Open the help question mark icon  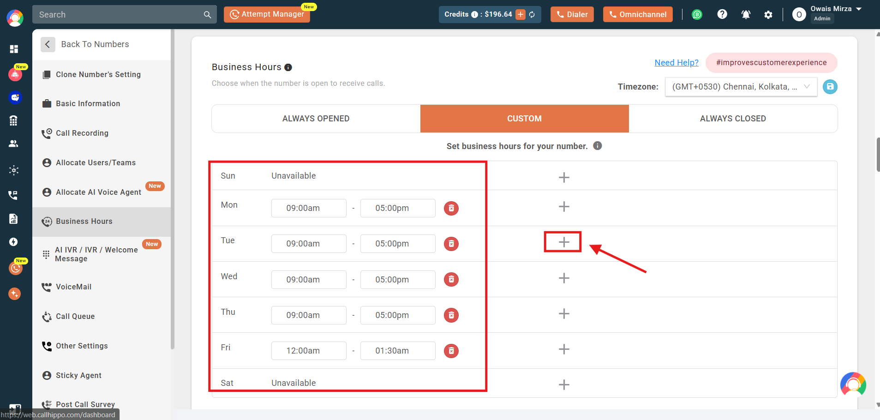point(722,14)
